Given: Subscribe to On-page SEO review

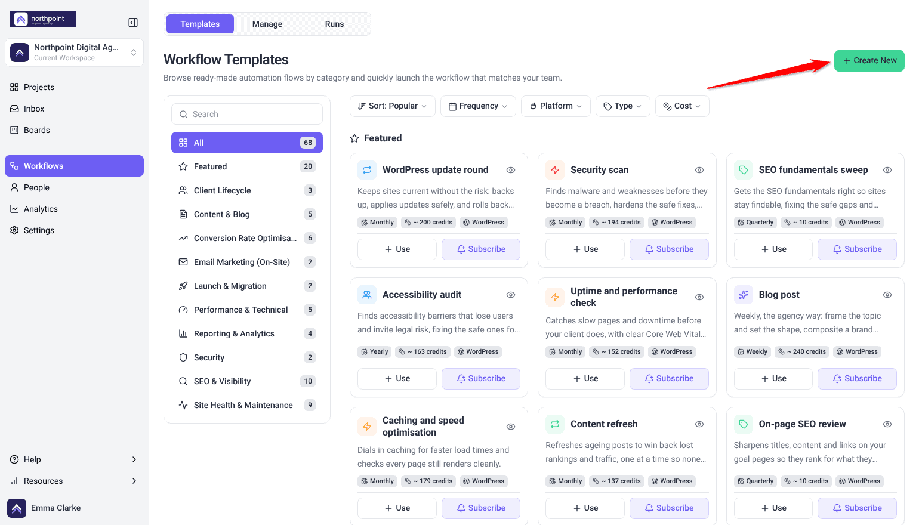Looking at the screenshot, I should 857,508.
